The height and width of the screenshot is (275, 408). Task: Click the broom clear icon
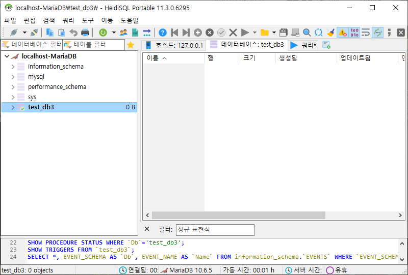coord(330,33)
